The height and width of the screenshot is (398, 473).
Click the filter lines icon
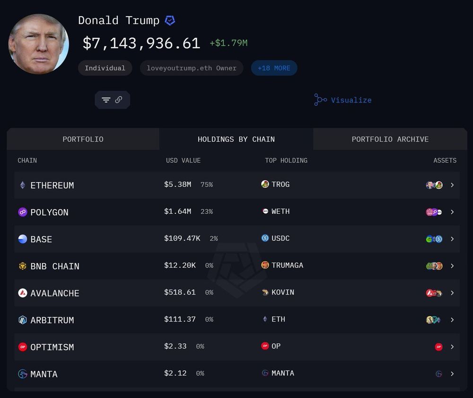[x=106, y=100]
